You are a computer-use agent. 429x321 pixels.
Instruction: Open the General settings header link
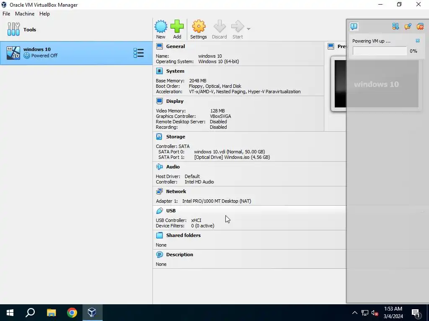176,46
